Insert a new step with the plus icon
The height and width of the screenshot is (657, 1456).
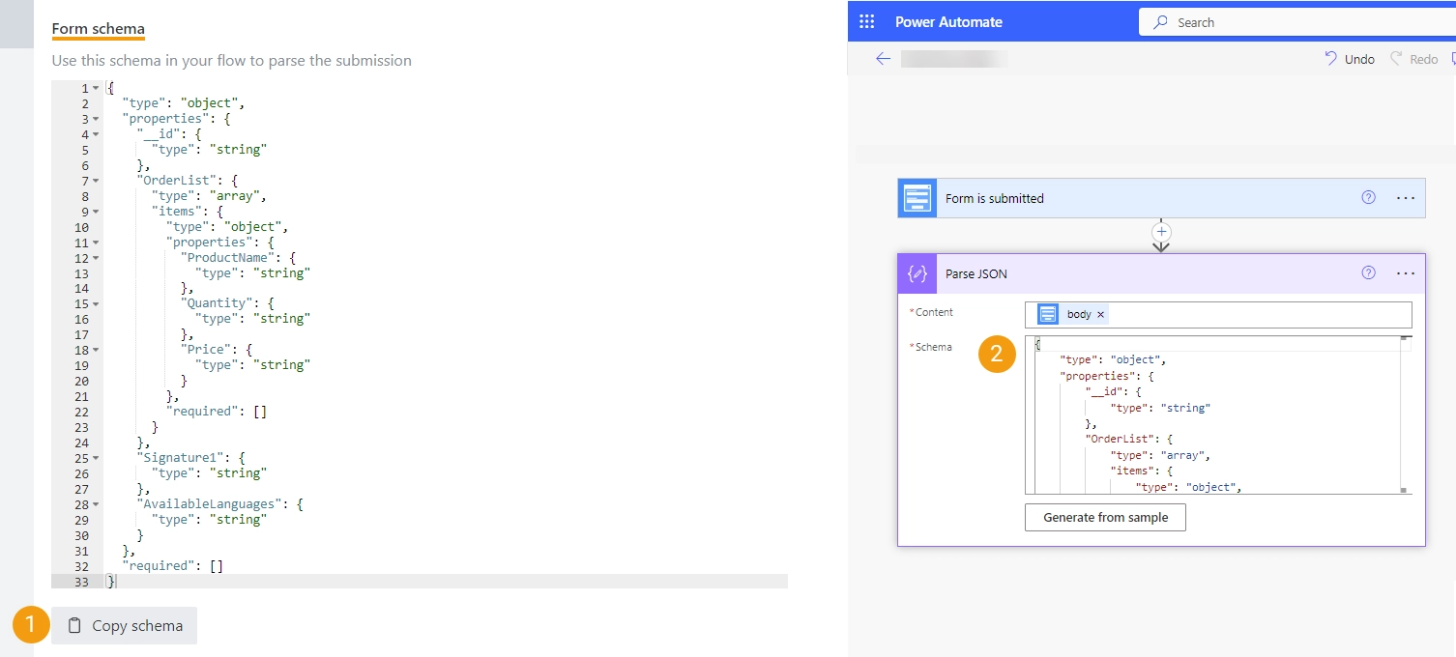pyautogui.click(x=1162, y=232)
